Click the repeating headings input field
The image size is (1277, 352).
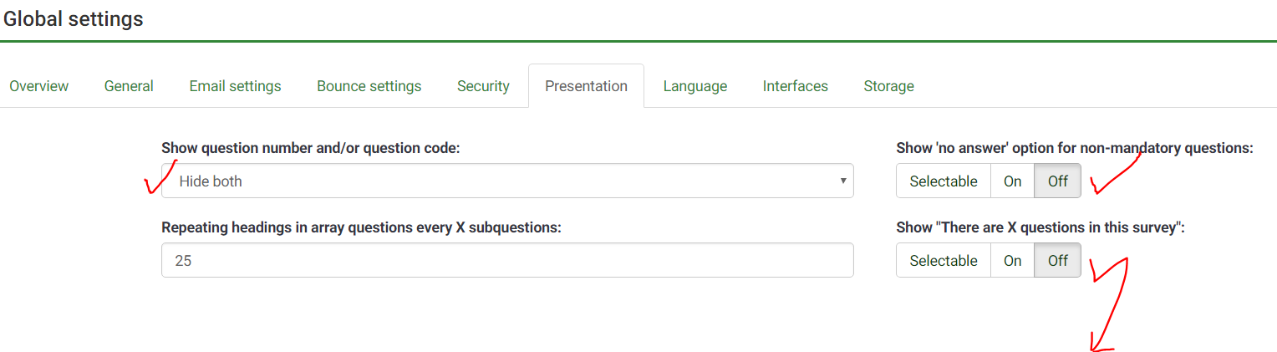tap(506, 260)
